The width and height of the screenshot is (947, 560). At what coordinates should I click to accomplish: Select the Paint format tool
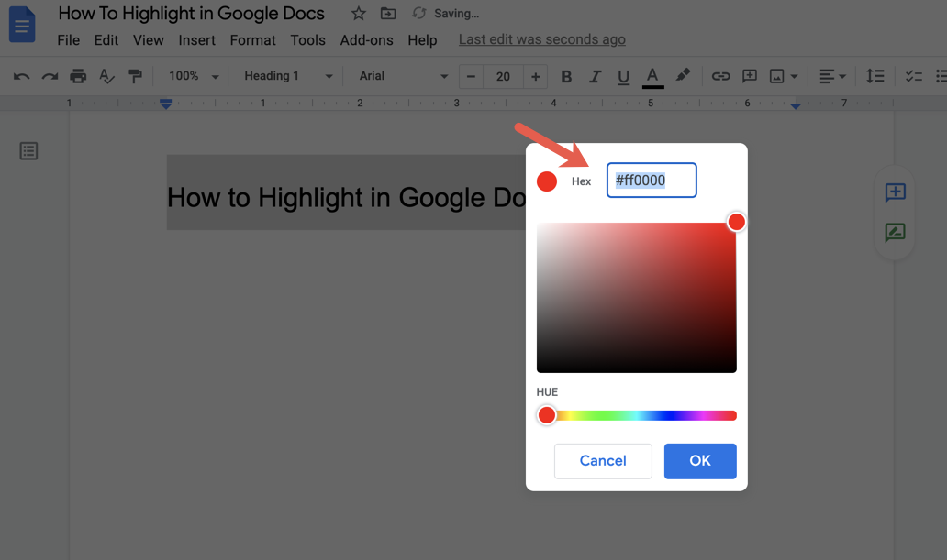pos(135,76)
